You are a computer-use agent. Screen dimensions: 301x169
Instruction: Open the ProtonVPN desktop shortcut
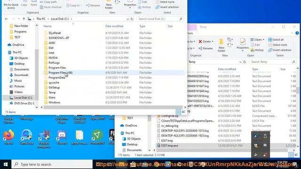click(x=97, y=137)
